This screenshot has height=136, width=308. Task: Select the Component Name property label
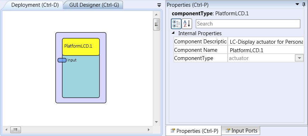click(x=200, y=50)
